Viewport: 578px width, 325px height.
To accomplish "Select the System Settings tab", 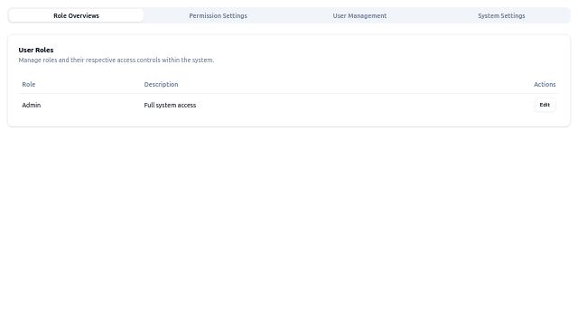I will (501, 15).
